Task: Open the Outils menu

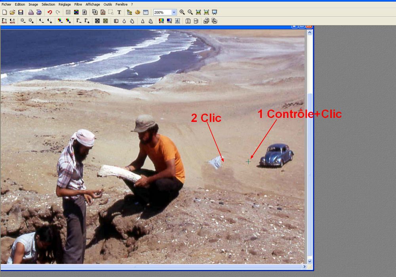Action: click(108, 4)
